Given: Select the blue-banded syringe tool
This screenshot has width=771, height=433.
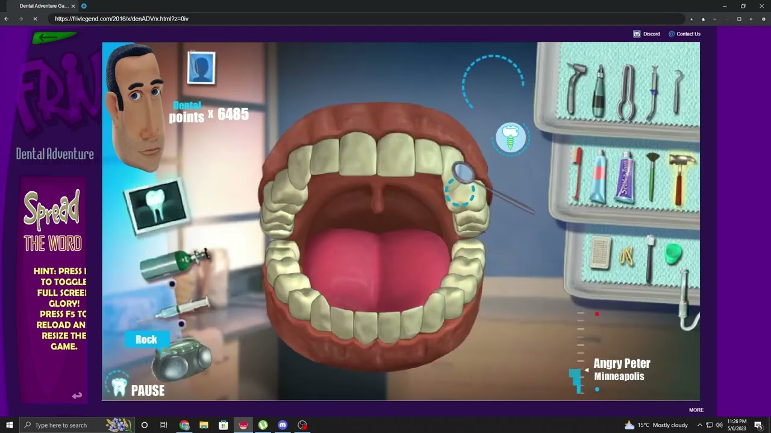Looking at the screenshot, I should tap(654, 92).
